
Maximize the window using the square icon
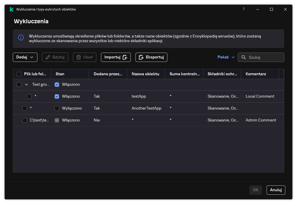tap(271, 9)
